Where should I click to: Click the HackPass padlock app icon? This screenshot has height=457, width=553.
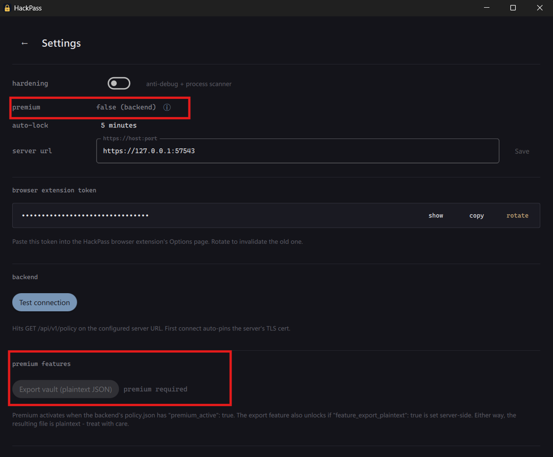(x=7, y=8)
